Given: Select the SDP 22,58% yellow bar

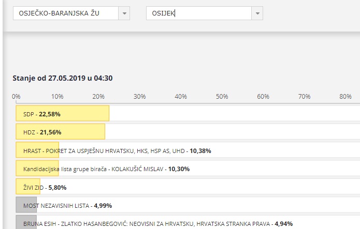Looking at the screenshot, I should coord(63,113).
